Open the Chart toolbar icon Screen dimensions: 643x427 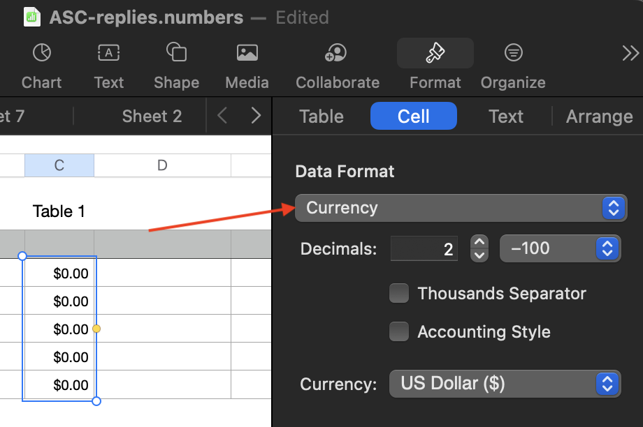point(42,53)
